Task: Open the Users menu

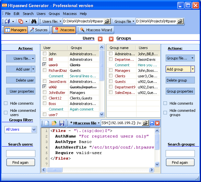Action: (41, 14)
